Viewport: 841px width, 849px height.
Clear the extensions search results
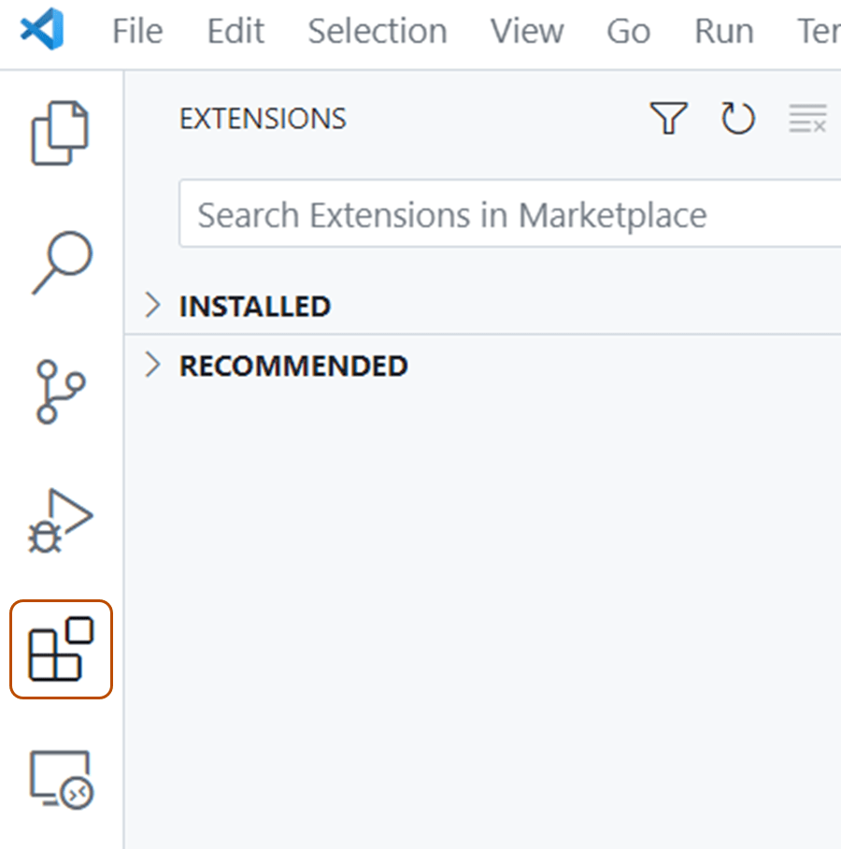[806, 119]
